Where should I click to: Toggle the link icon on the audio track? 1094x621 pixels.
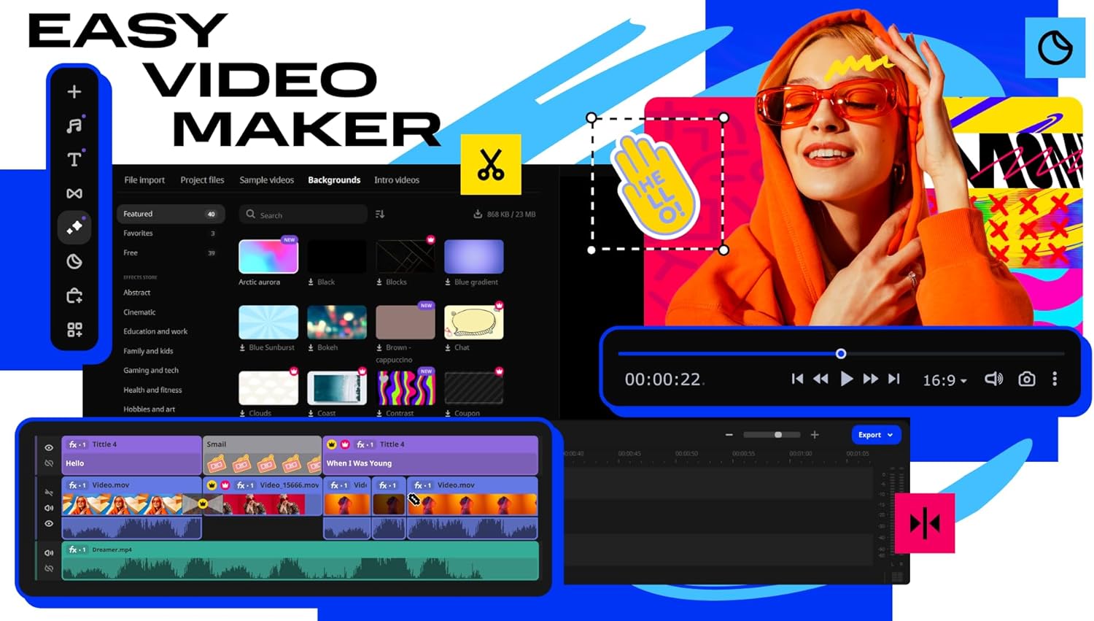click(49, 568)
